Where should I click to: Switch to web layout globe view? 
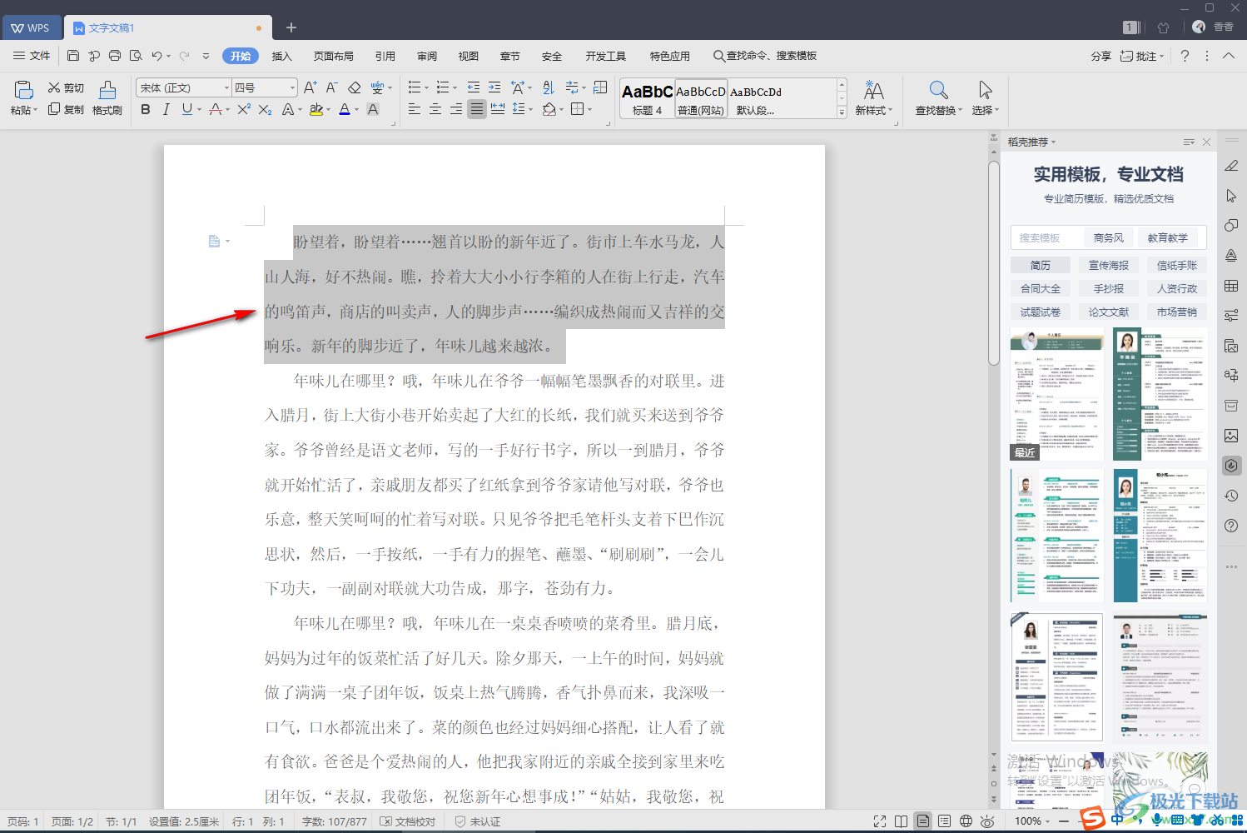coord(966,821)
